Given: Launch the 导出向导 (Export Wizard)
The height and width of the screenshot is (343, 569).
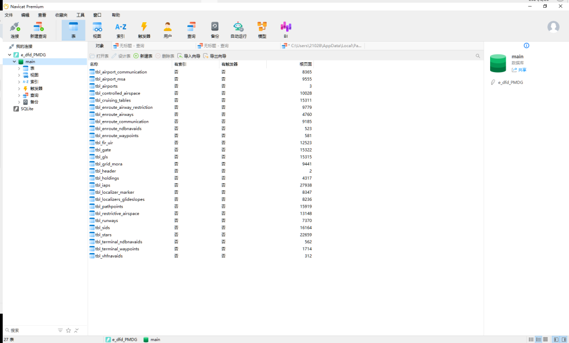Looking at the screenshot, I should [x=215, y=56].
